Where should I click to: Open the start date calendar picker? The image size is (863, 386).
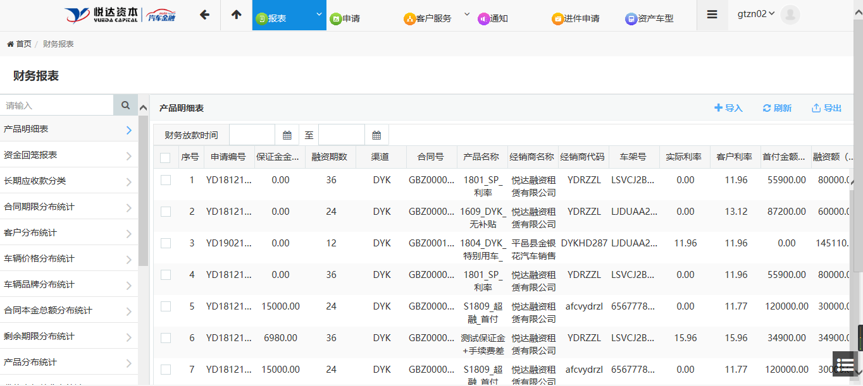pos(287,135)
